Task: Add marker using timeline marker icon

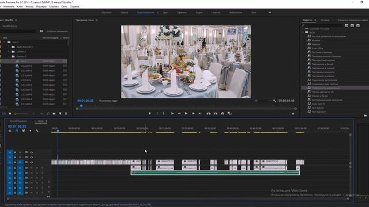Action: 31,131
